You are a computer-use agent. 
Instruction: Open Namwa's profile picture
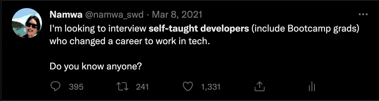(27, 23)
